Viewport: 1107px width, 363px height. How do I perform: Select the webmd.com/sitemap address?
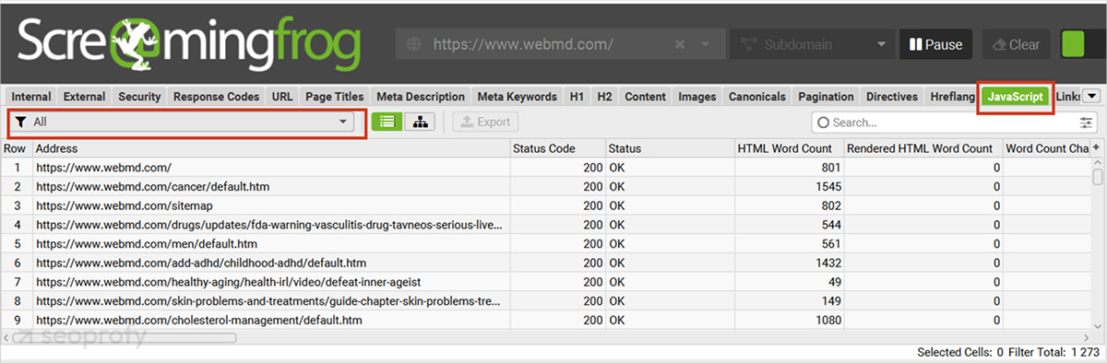pos(271,205)
